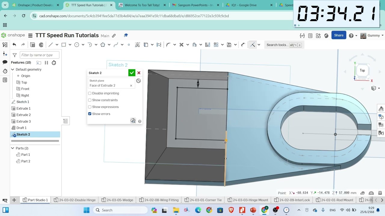The image size is (385, 216).
Task: Open the Part Studio 1 tab
Action: 35,200
